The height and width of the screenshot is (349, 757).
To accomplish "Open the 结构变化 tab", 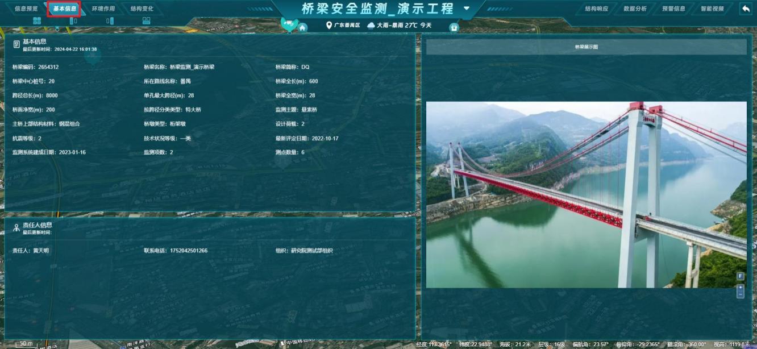I will [x=142, y=9].
